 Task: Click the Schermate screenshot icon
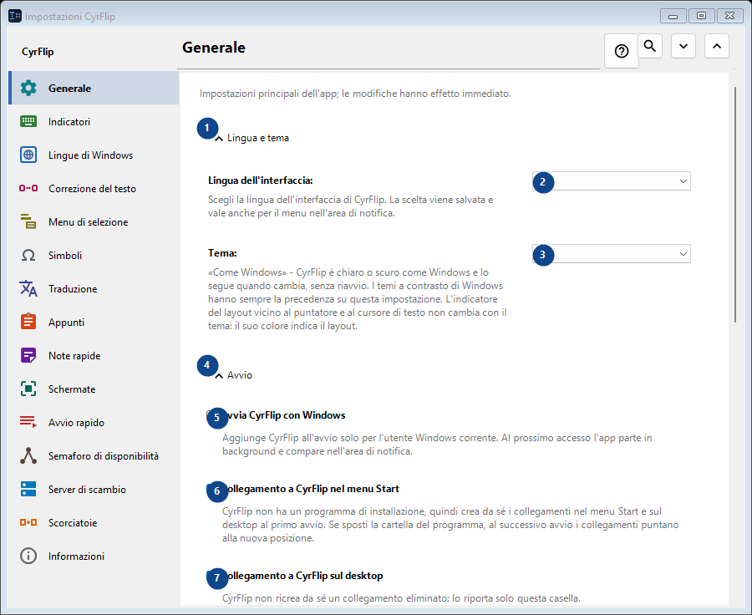(x=28, y=389)
